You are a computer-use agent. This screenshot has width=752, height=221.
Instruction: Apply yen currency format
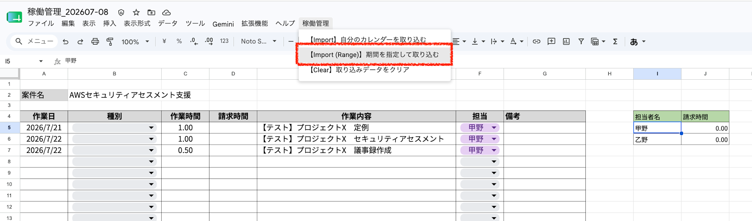(x=164, y=41)
